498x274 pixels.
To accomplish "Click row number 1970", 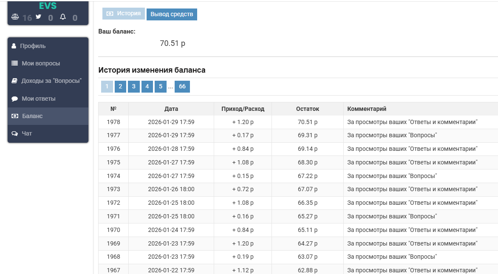I will [x=113, y=230].
